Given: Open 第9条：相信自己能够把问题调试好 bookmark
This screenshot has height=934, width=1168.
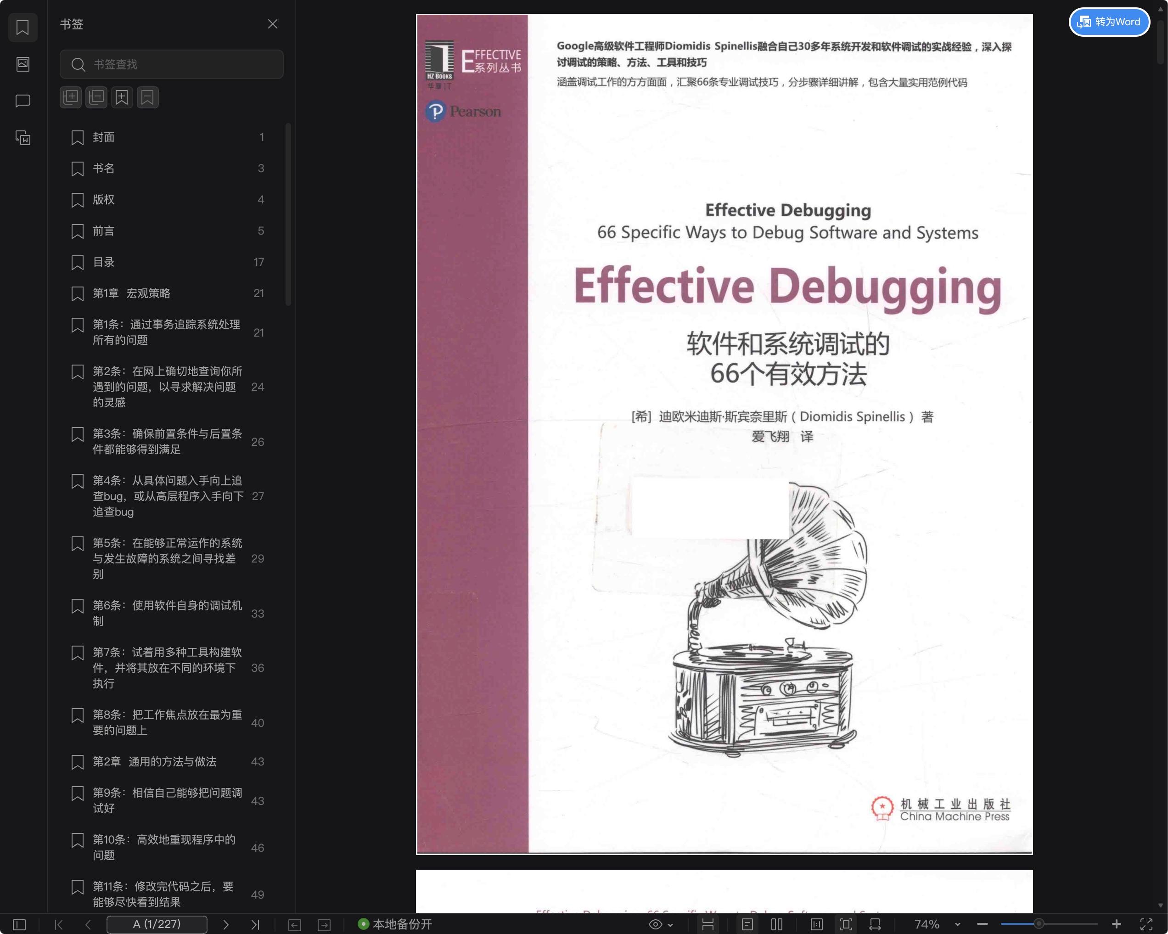Looking at the screenshot, I should [168, 801].
